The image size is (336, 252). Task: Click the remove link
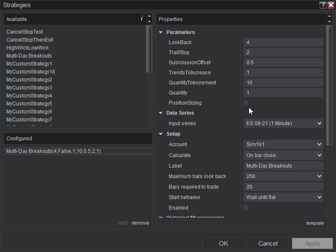140,223
